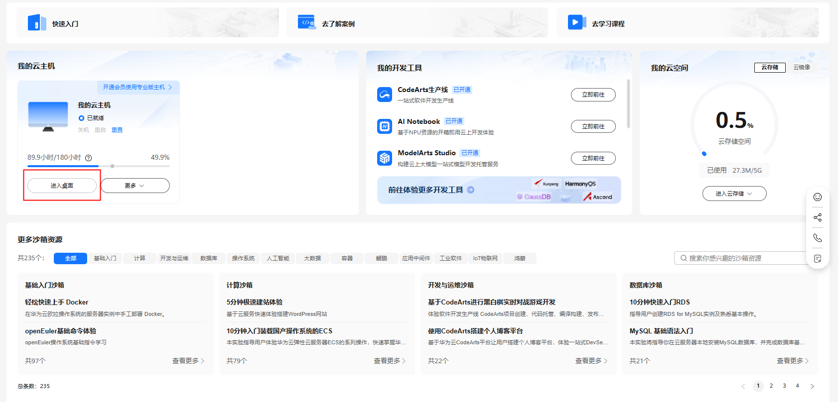
Task: Click the share icon in side toolbar
Action: [818, 217]
